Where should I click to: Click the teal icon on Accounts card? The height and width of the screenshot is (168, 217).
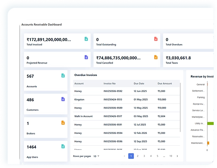[63, 76]
